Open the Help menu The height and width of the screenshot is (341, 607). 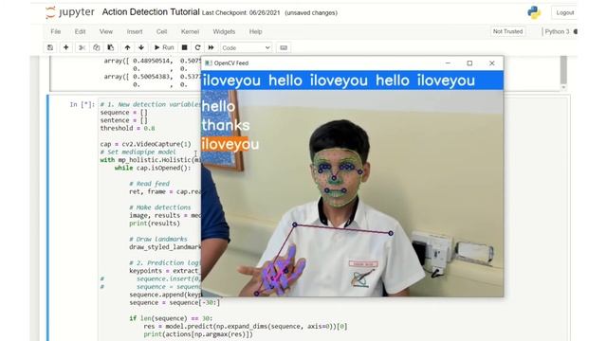point(255,31)
